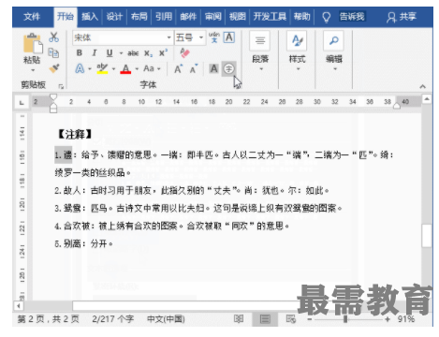The height and width of the screenshot is (337, 439).
Task: Click the zoom in plus button
Action: (388, 319)
